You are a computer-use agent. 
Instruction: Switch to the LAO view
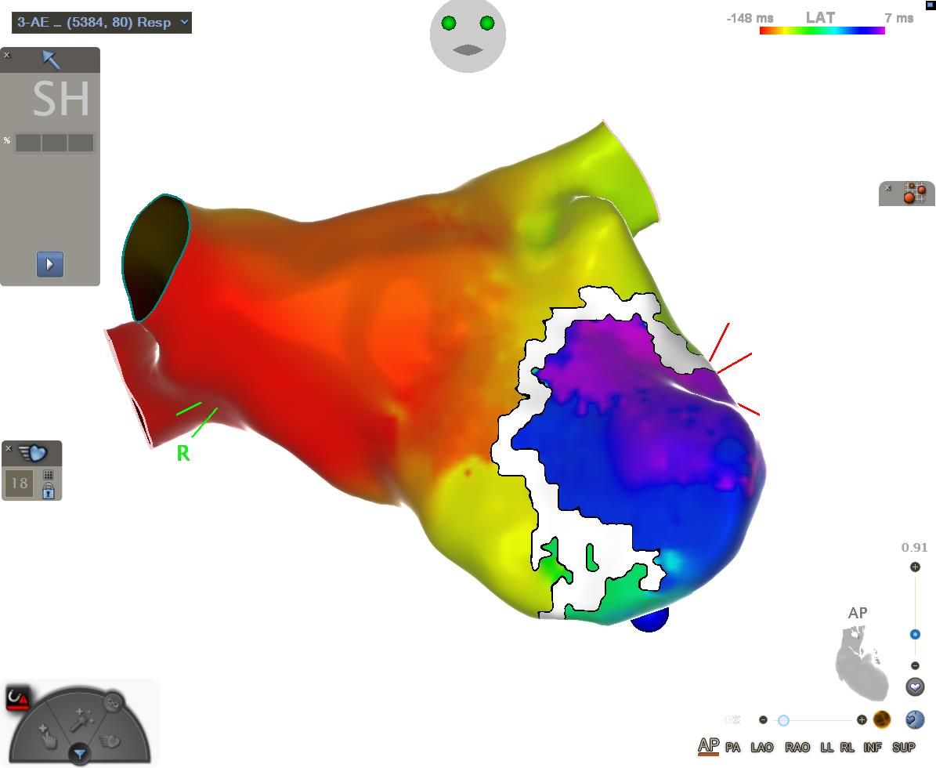pos(761,748)
